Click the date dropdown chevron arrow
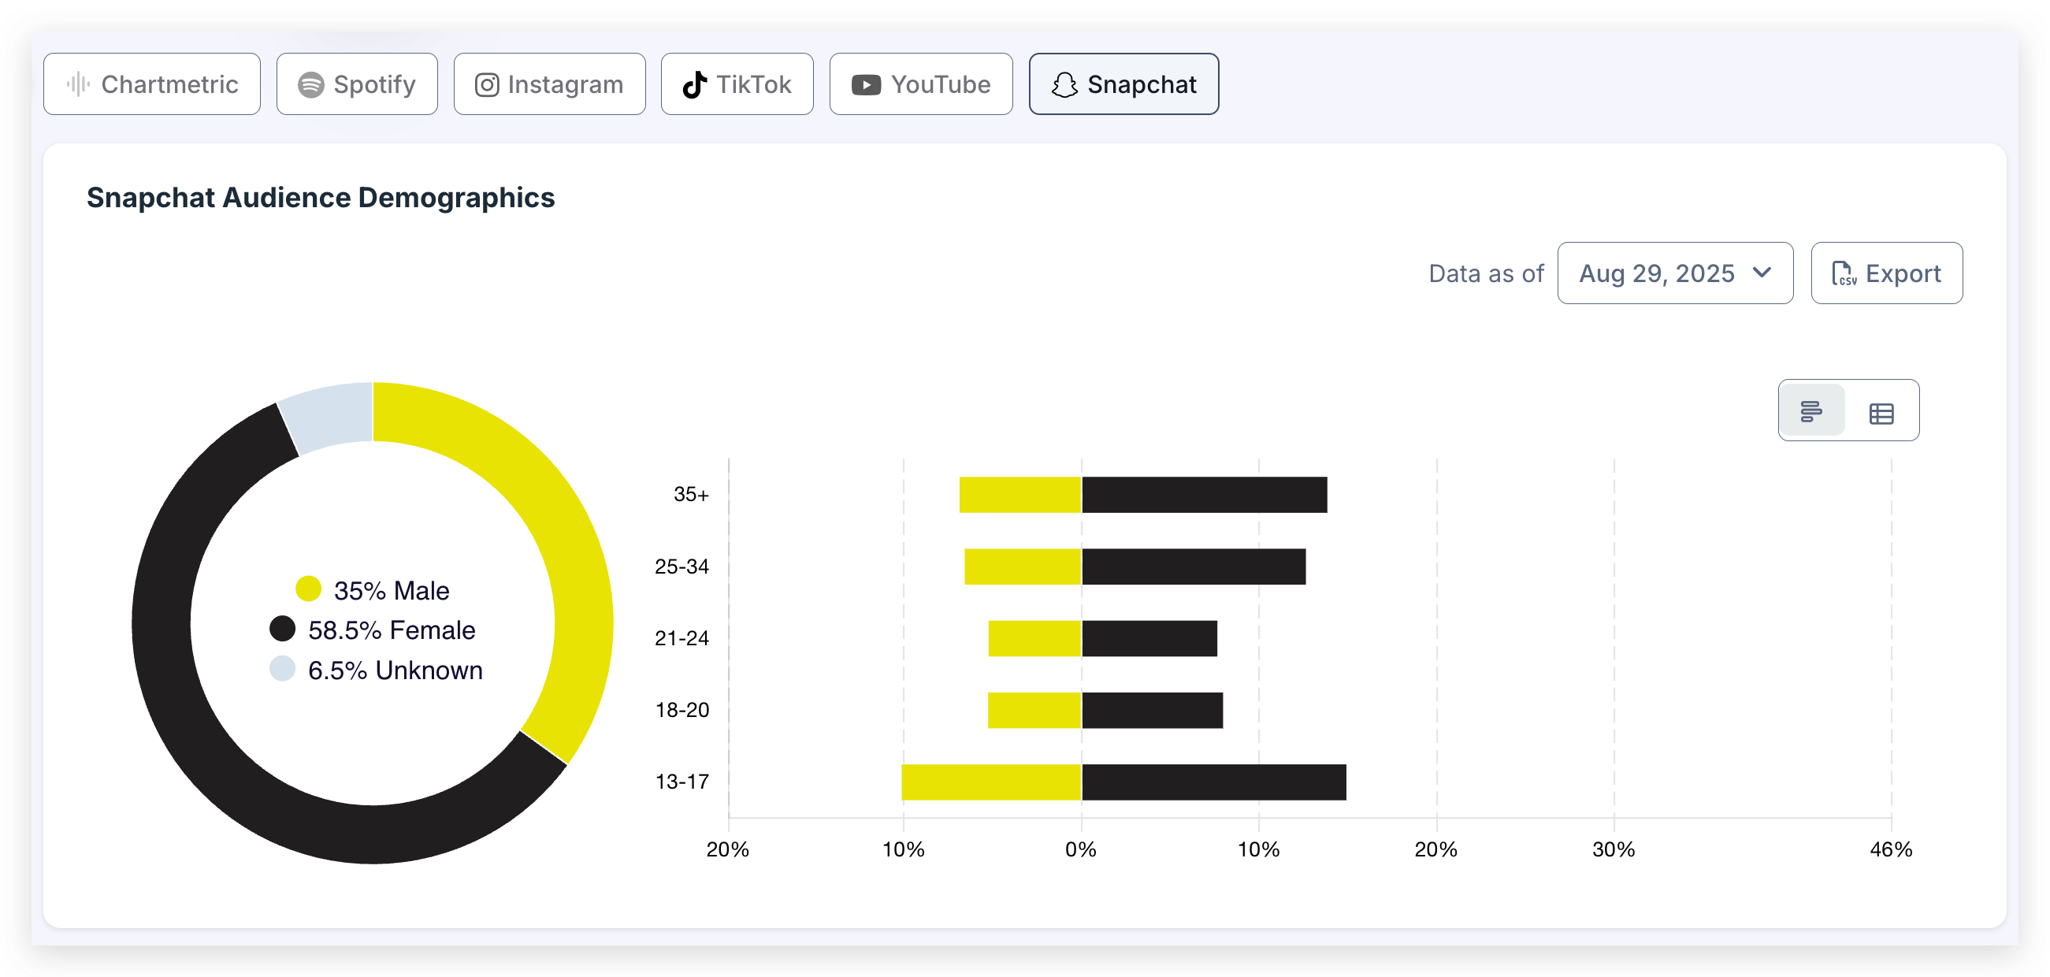 1762,272
